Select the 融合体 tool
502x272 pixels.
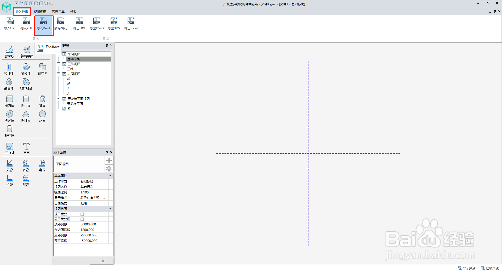9,84
